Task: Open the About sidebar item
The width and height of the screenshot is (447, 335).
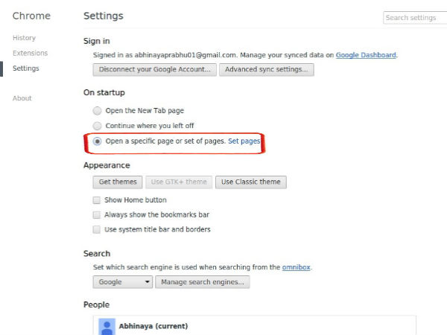Action: tap(22, 98)
